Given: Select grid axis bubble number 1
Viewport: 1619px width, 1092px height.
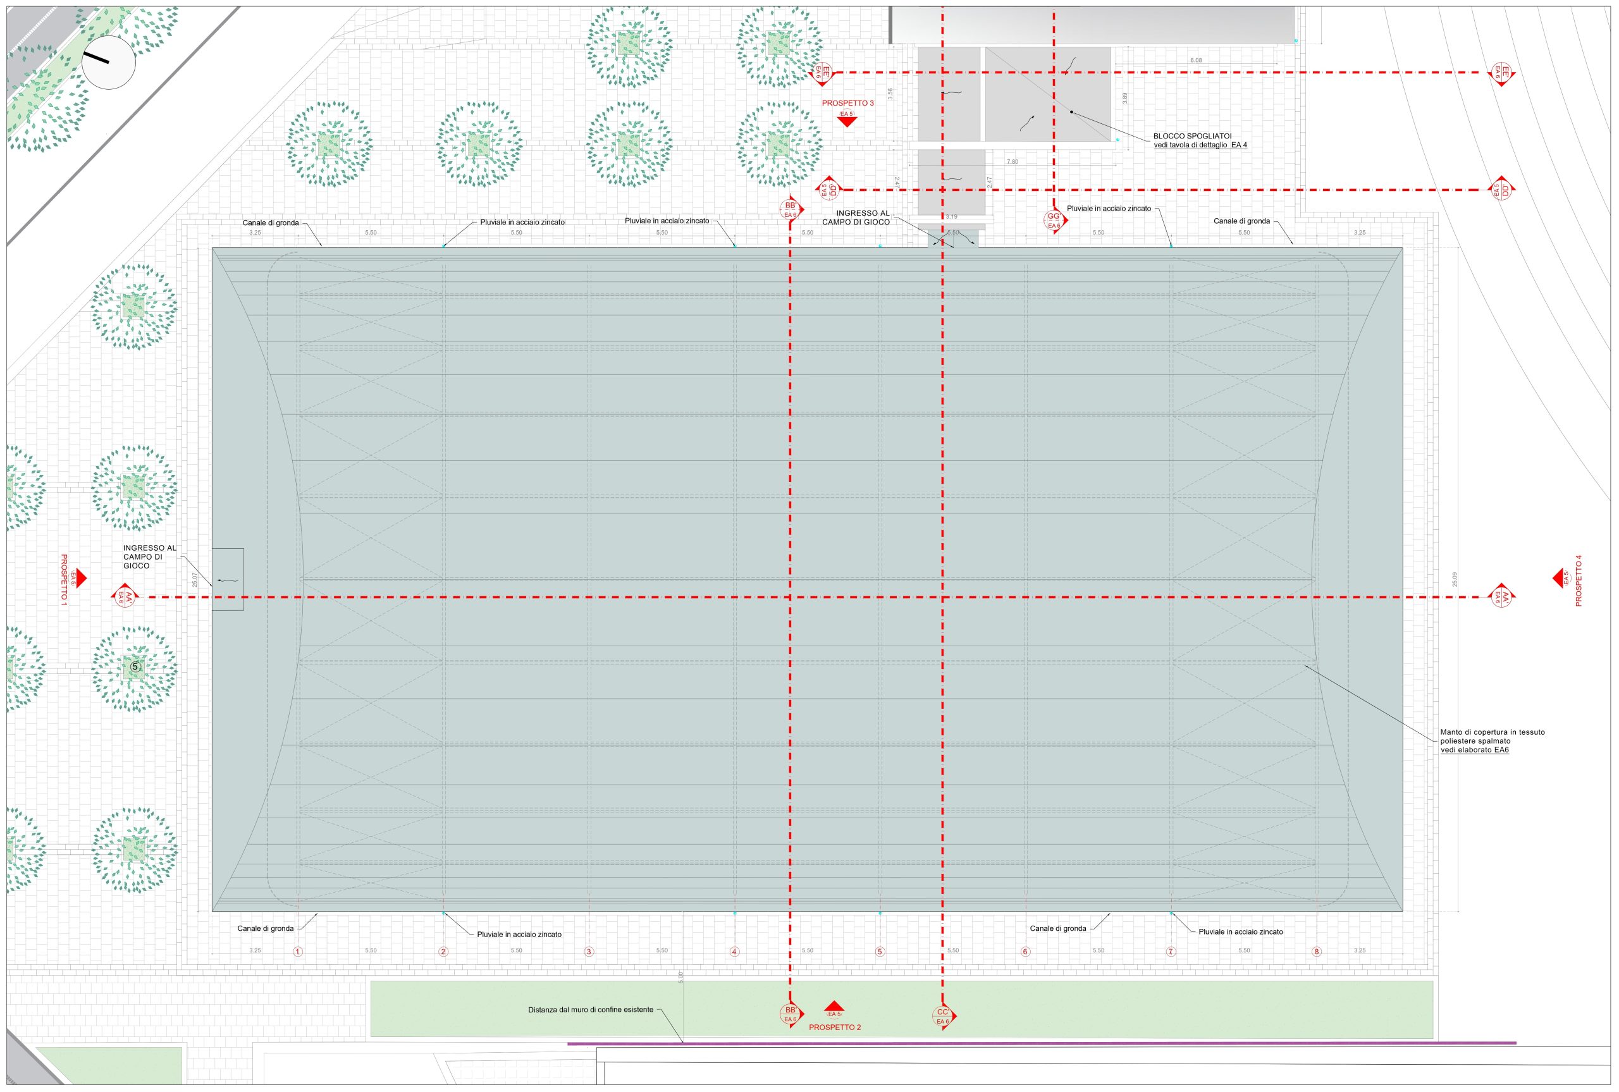Looking at the screenshot, I should [298, 952].
